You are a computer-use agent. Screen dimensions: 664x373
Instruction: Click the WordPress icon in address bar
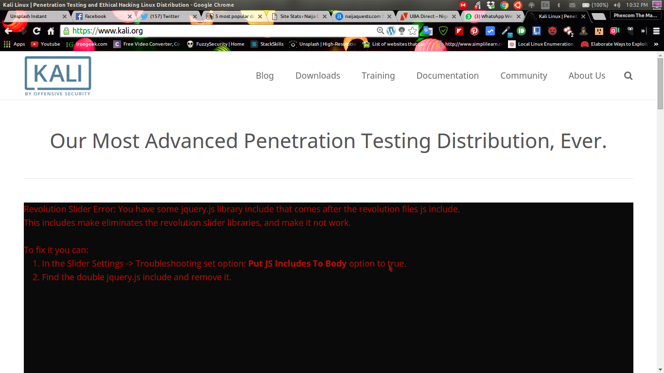391,31
